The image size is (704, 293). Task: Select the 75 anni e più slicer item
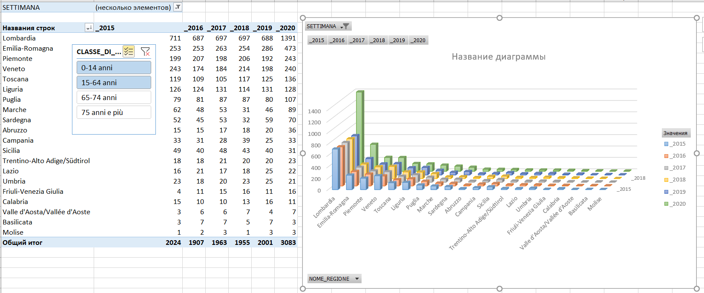[x=114, y=112]
